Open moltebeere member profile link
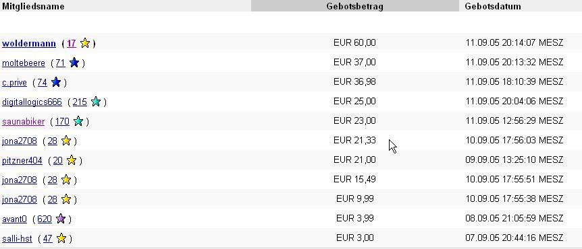Viewport: 582px width, 249px height. click(x=24, y=63)
